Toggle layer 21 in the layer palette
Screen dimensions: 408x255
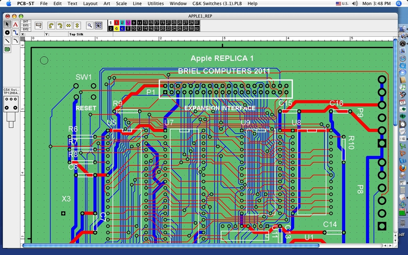pos(168,22)
